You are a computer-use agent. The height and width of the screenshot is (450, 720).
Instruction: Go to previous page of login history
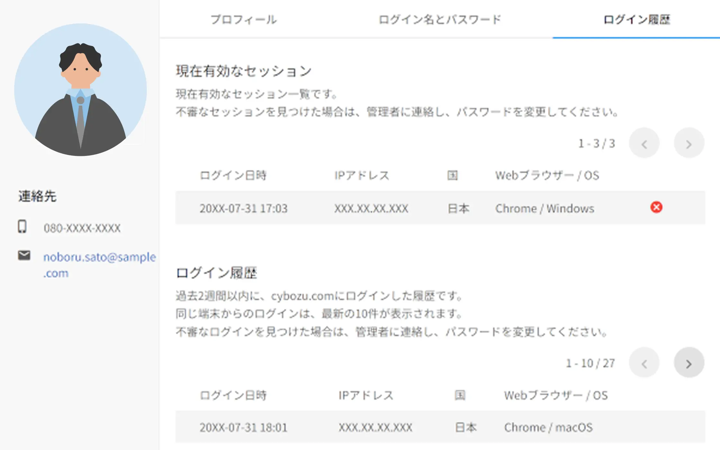(644, 363)
